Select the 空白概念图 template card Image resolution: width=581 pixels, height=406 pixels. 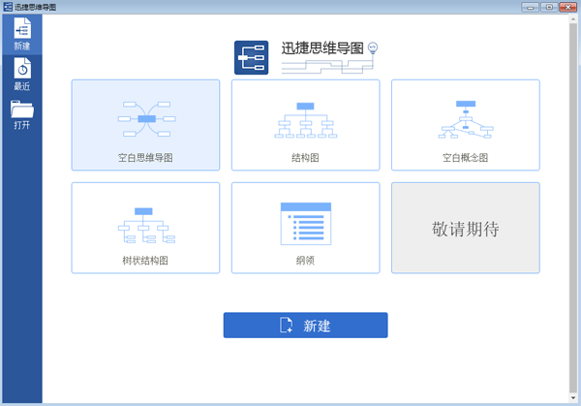(x=465, y=125)
